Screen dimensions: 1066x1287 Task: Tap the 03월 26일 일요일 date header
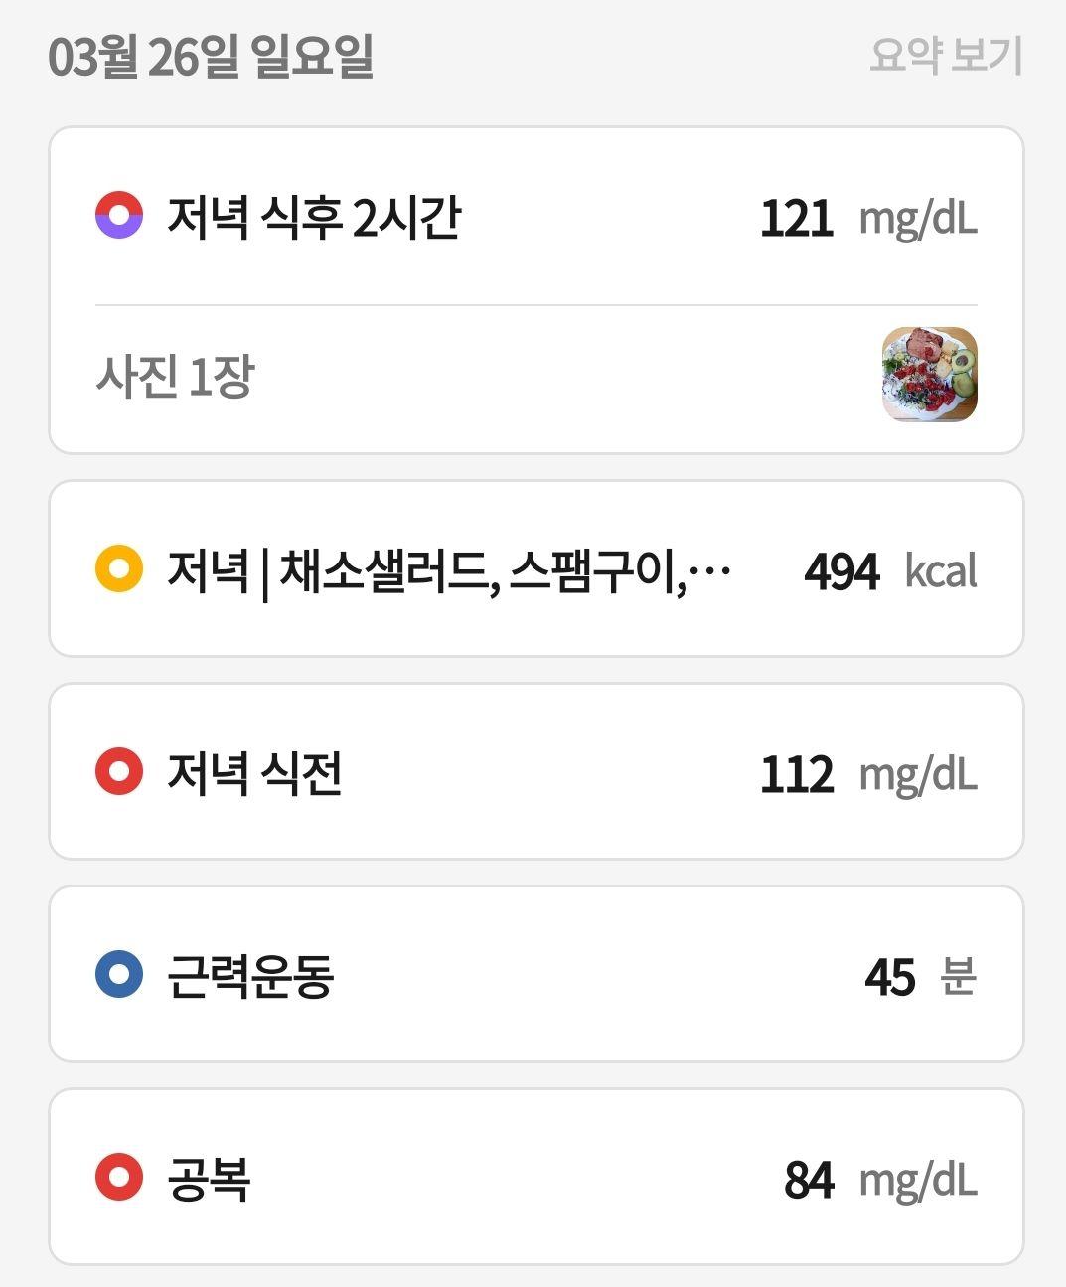tap(211, 56)
